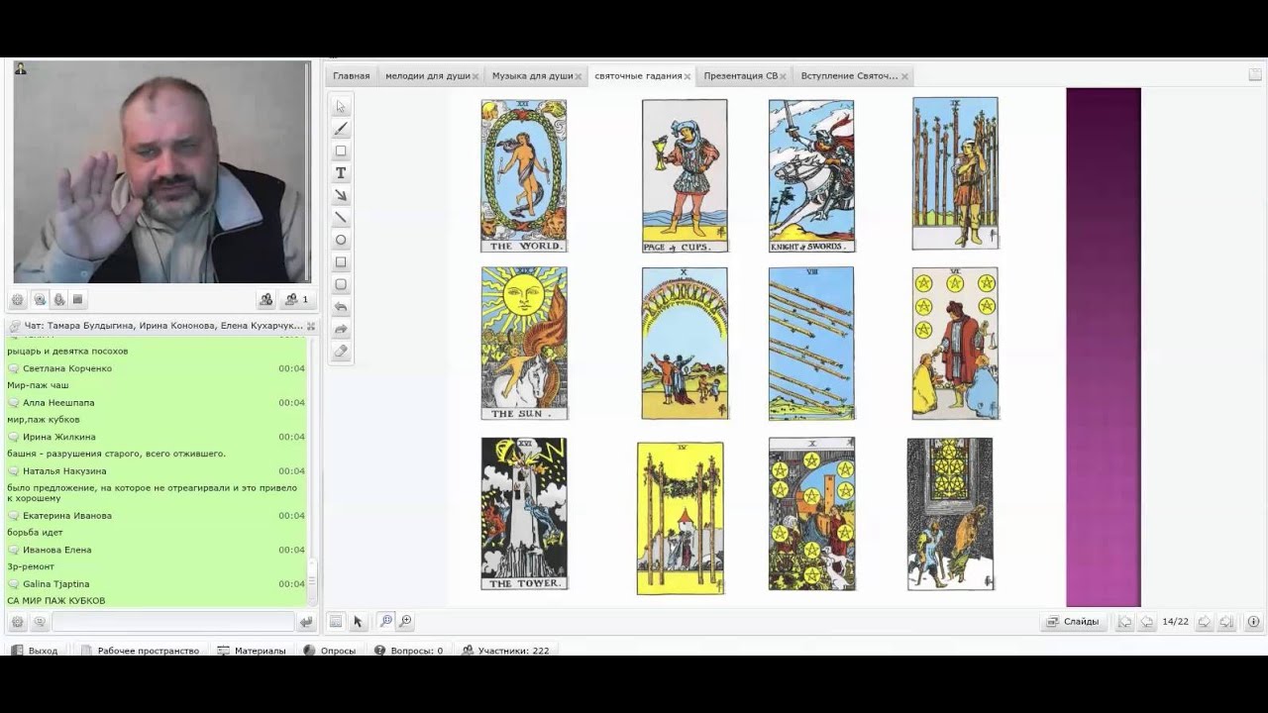Close the Вступление Святоч... tab
The width and height of the screenshot is (1268, 713).
point(904,76)
